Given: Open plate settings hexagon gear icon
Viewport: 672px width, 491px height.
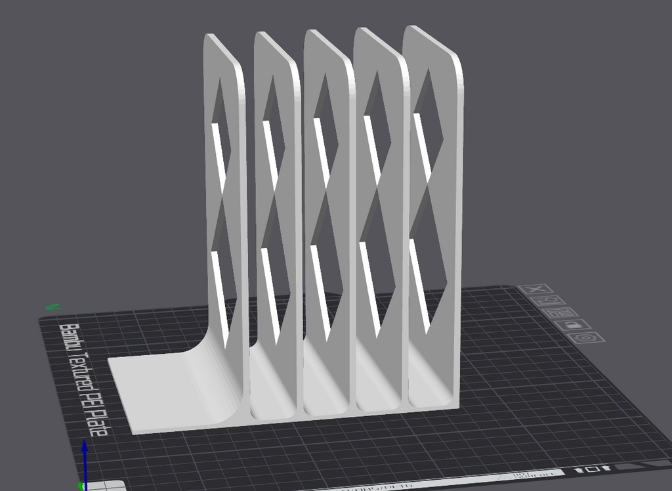Looking at the screenshot, I should click(585, 337).
